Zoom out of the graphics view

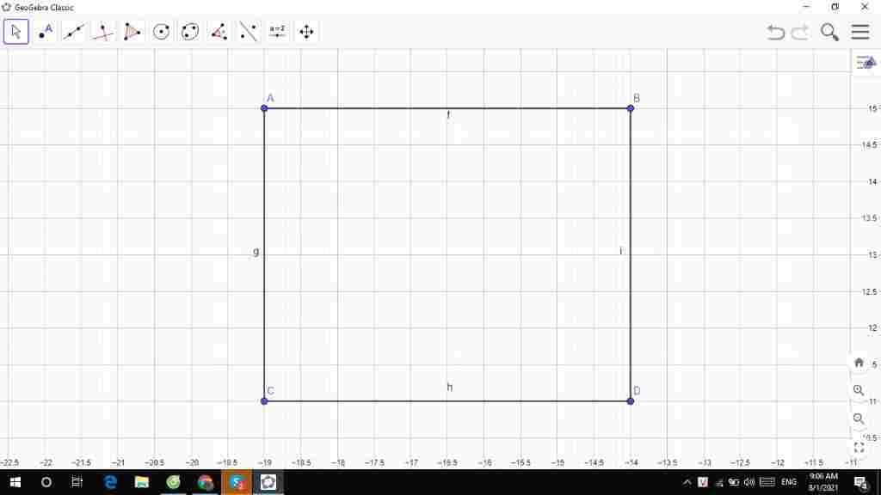click(x=859, y=419)
